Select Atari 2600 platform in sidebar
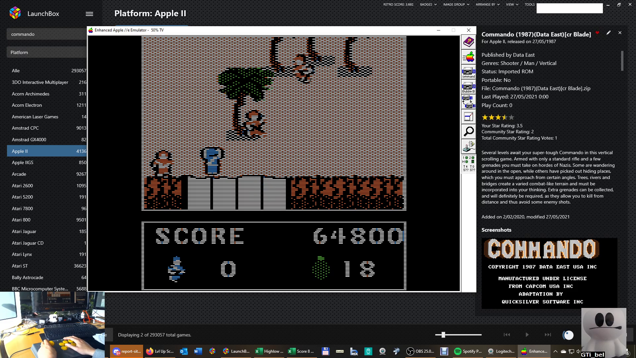This screenshot has width=636, height=358. point(22,186)
